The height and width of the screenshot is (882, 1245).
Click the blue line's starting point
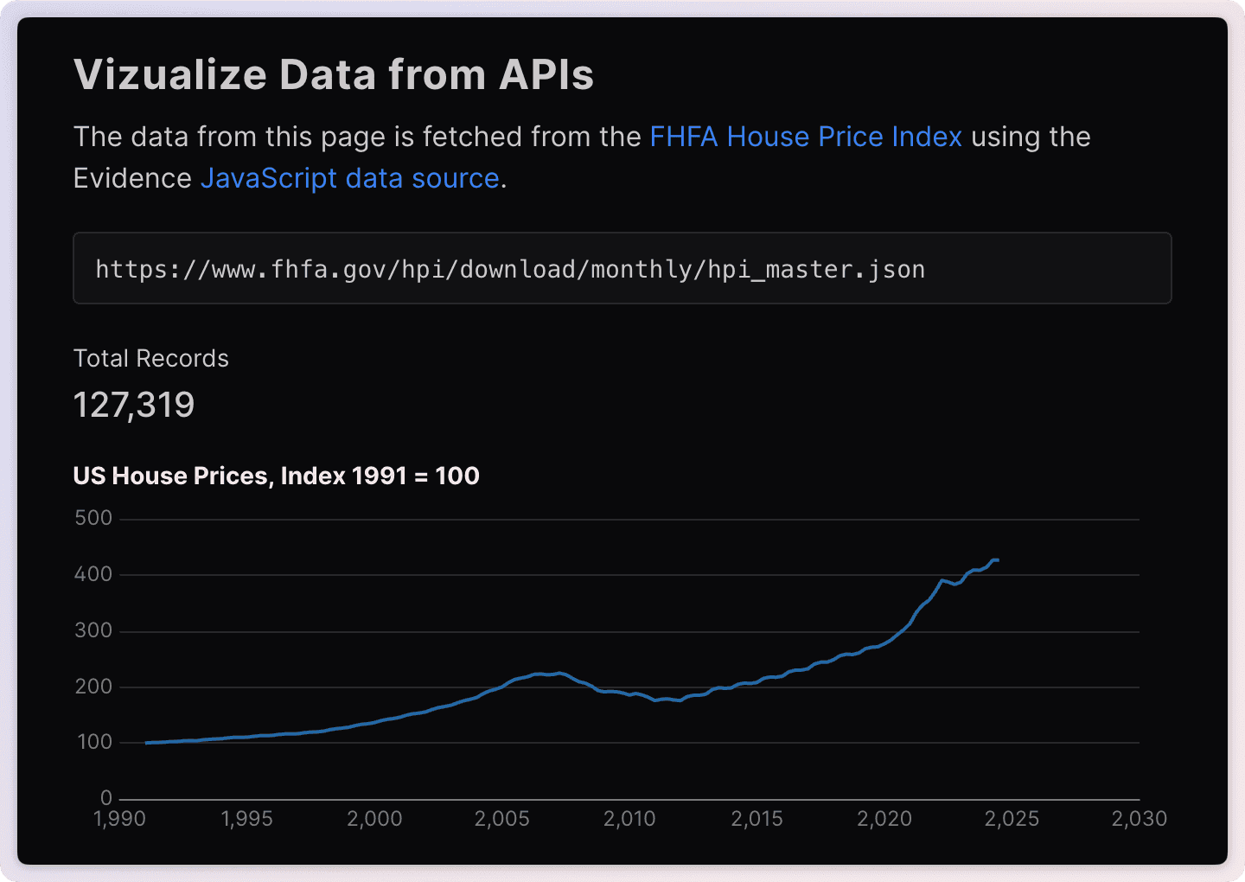tap(146, 743)
